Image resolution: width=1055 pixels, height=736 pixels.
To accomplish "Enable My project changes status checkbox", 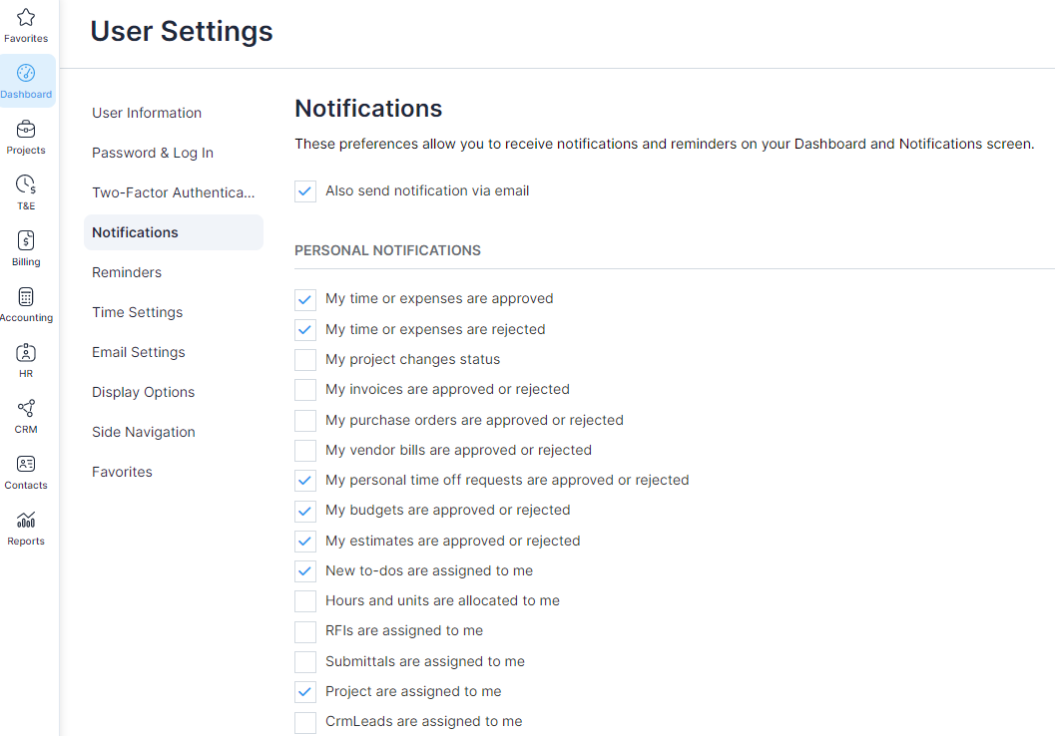I will [305, 360].
